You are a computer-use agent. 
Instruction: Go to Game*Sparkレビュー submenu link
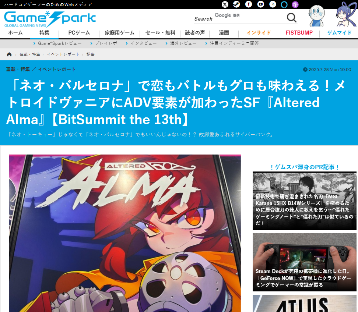[60, 43]
